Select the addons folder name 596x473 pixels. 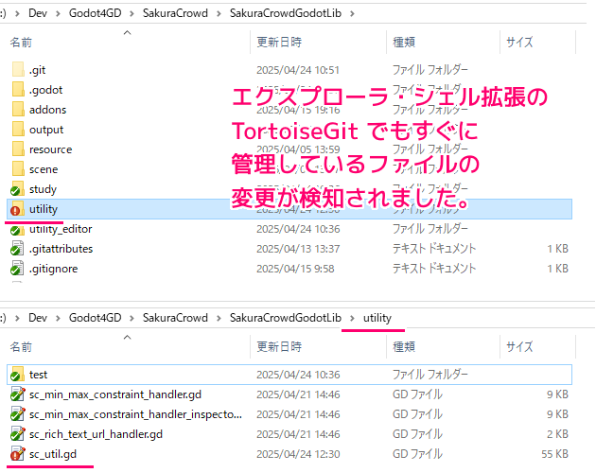coord(47,110)
